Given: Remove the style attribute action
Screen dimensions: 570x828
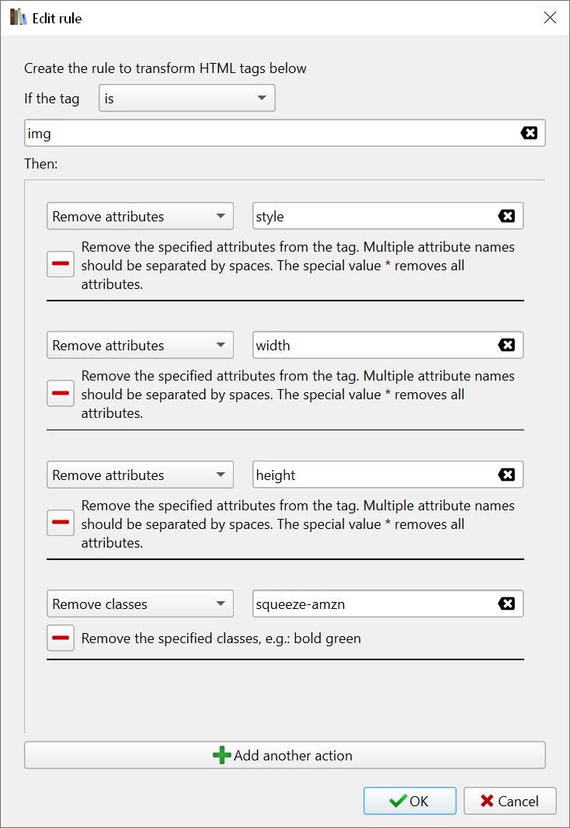Looking at the screenshot, I should coord(61,264).
